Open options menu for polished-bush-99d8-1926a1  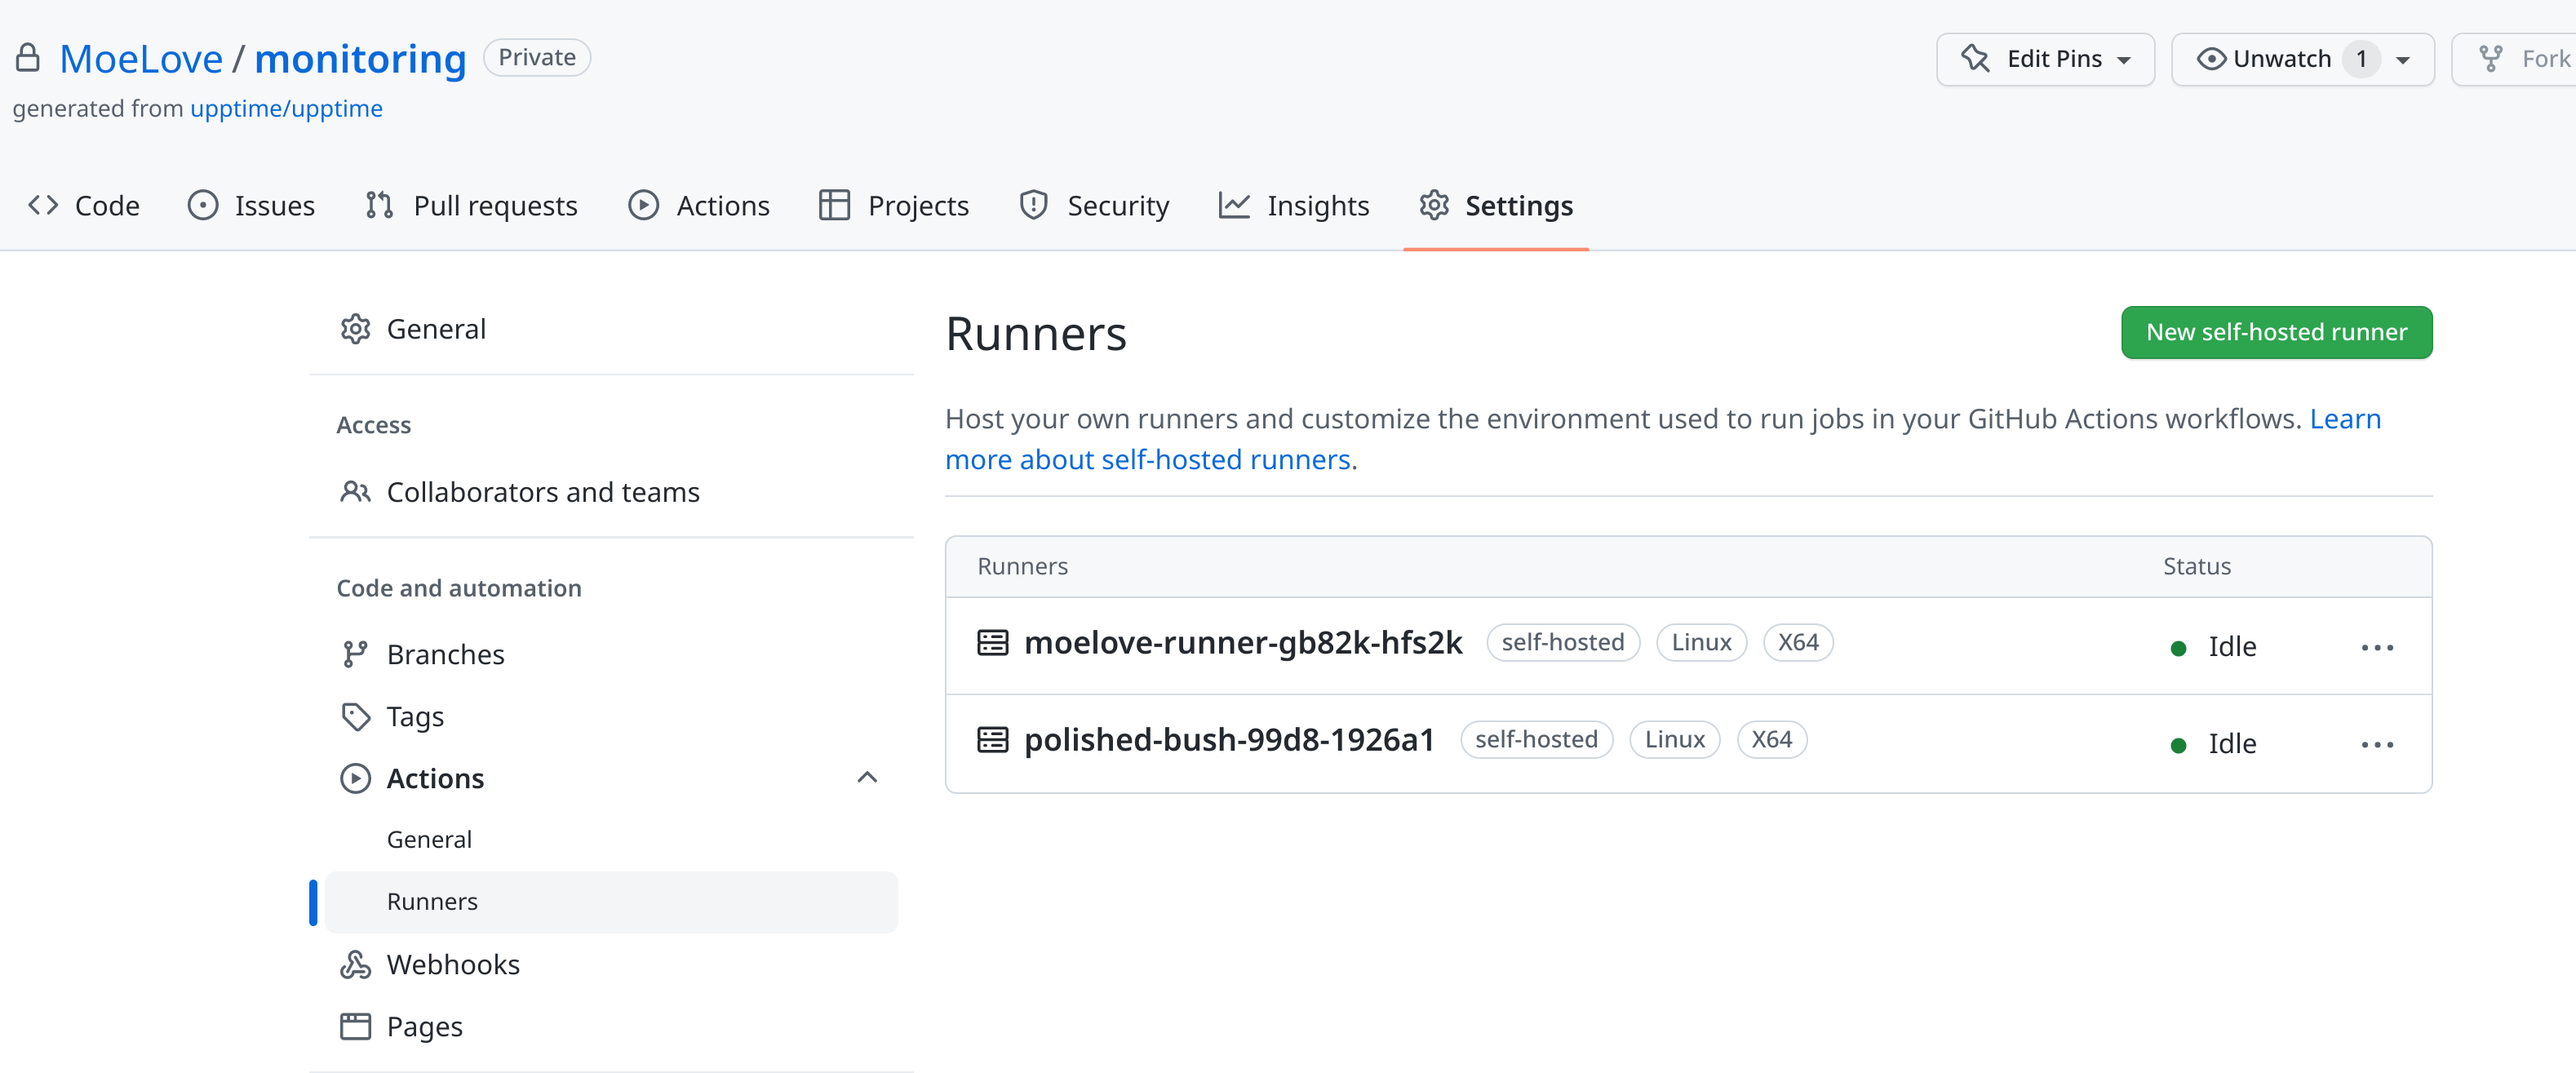coord(2377,744)
